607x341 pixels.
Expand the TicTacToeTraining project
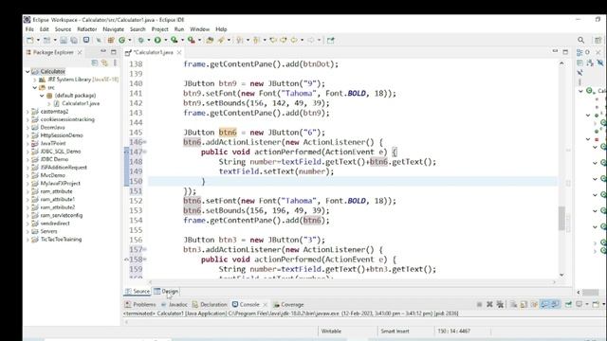pyautogui.click(x=28, y=240)
